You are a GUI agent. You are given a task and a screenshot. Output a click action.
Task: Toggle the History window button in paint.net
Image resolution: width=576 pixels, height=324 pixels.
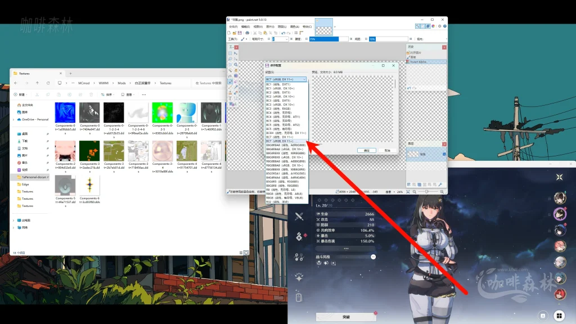(423, 26)
